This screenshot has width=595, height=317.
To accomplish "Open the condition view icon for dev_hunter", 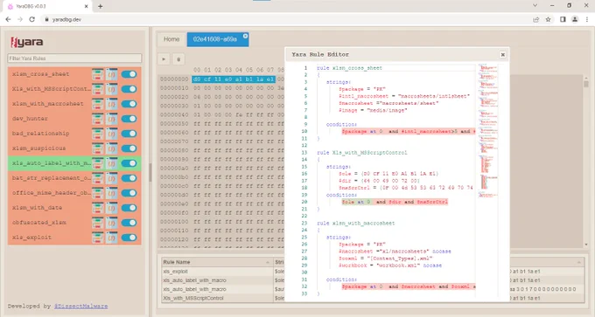I will coord(97,119).
